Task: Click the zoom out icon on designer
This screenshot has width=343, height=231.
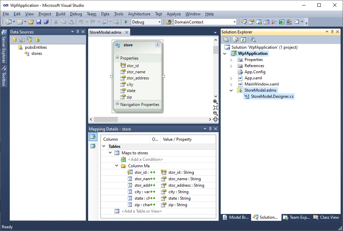Action: (x=216, y=113)
